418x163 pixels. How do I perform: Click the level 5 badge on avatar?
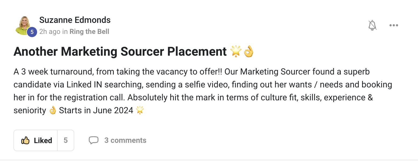point(32,32)
